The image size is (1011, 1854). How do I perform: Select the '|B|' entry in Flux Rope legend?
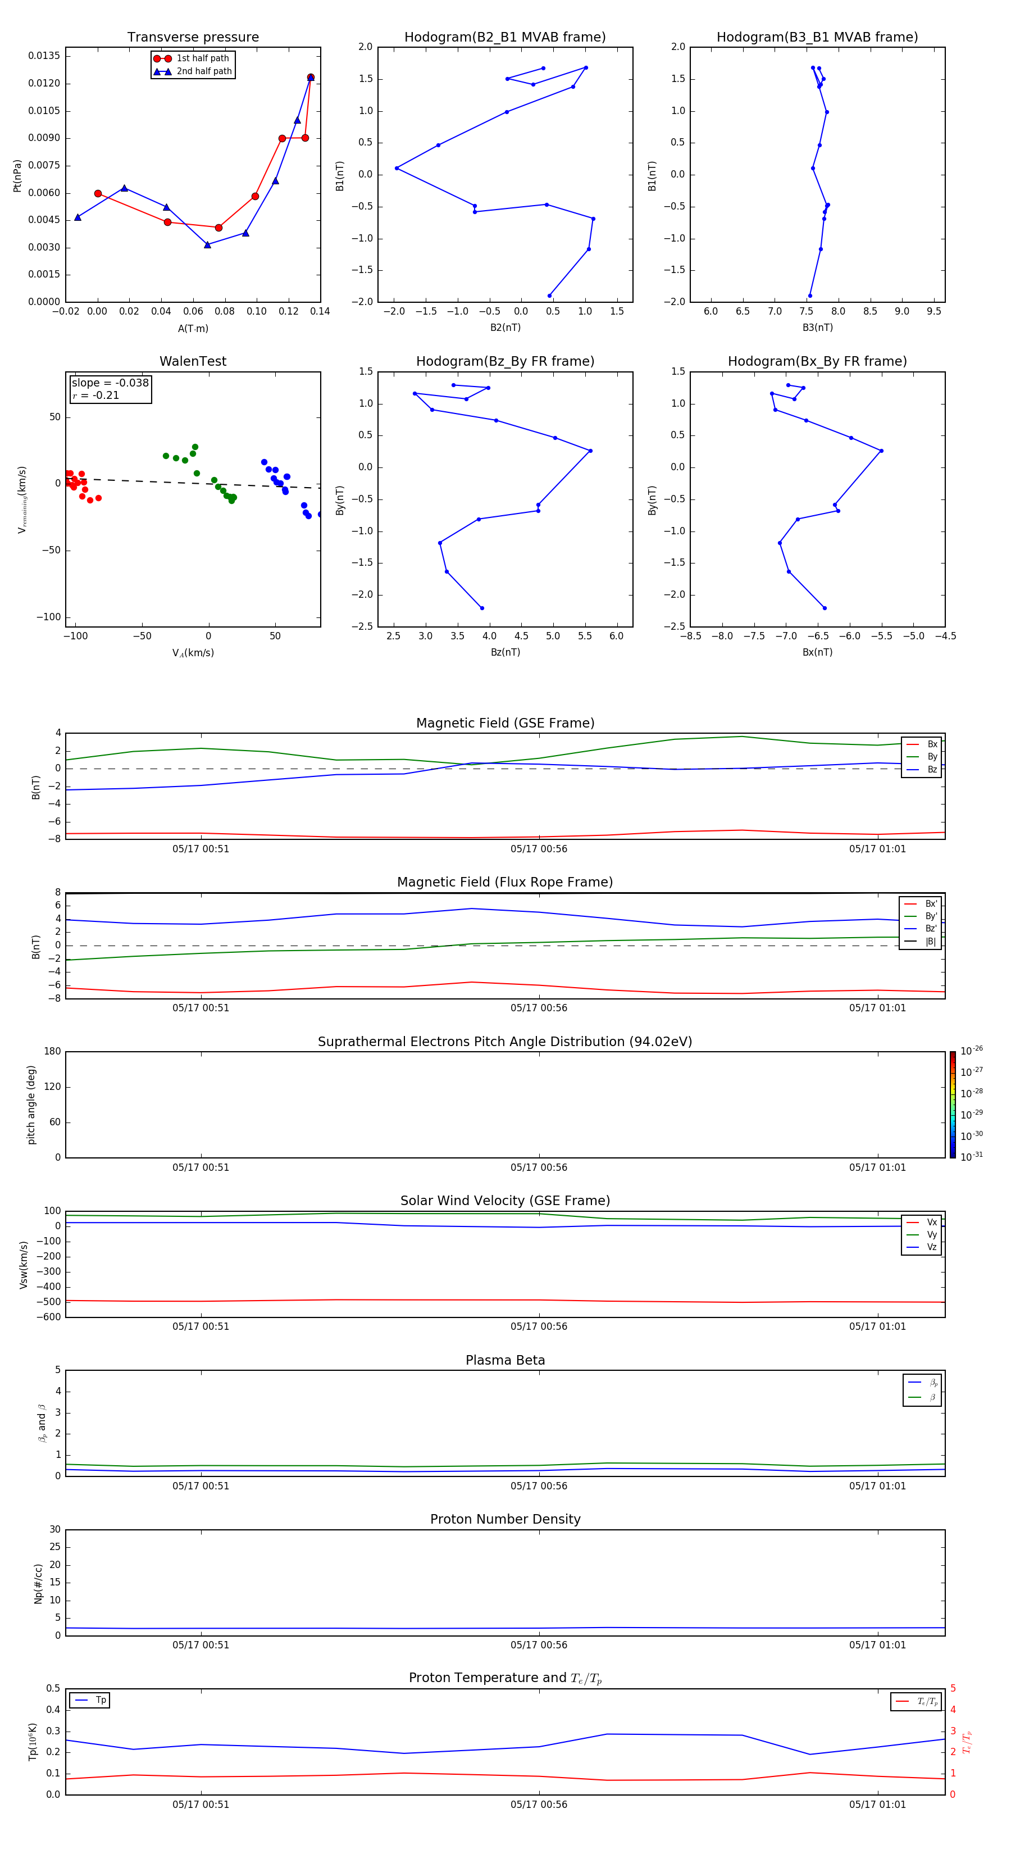click(921, 942)
